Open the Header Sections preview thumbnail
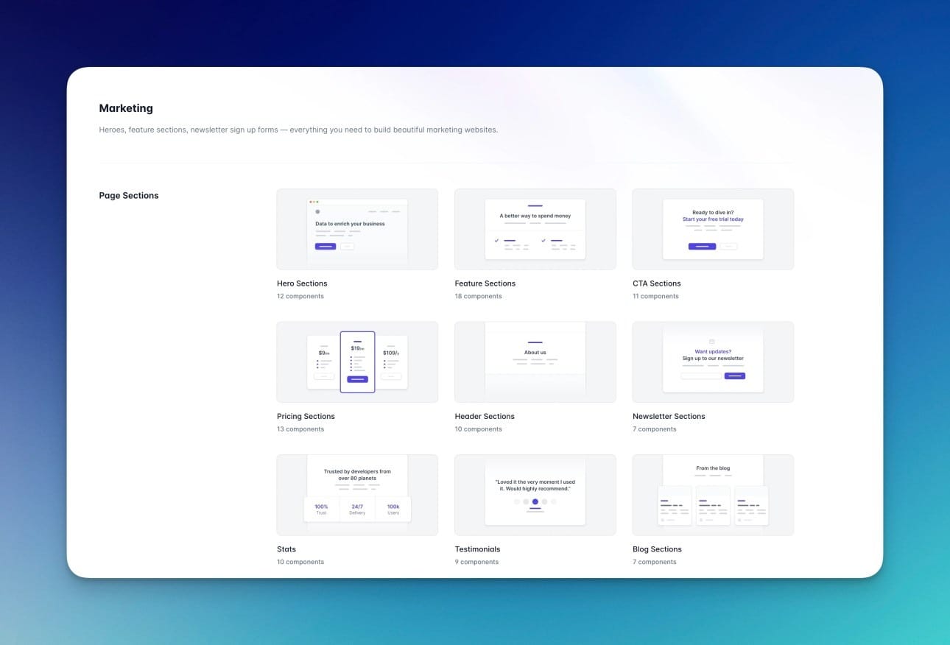The image size is (950, 645). (x=535, y=362)
